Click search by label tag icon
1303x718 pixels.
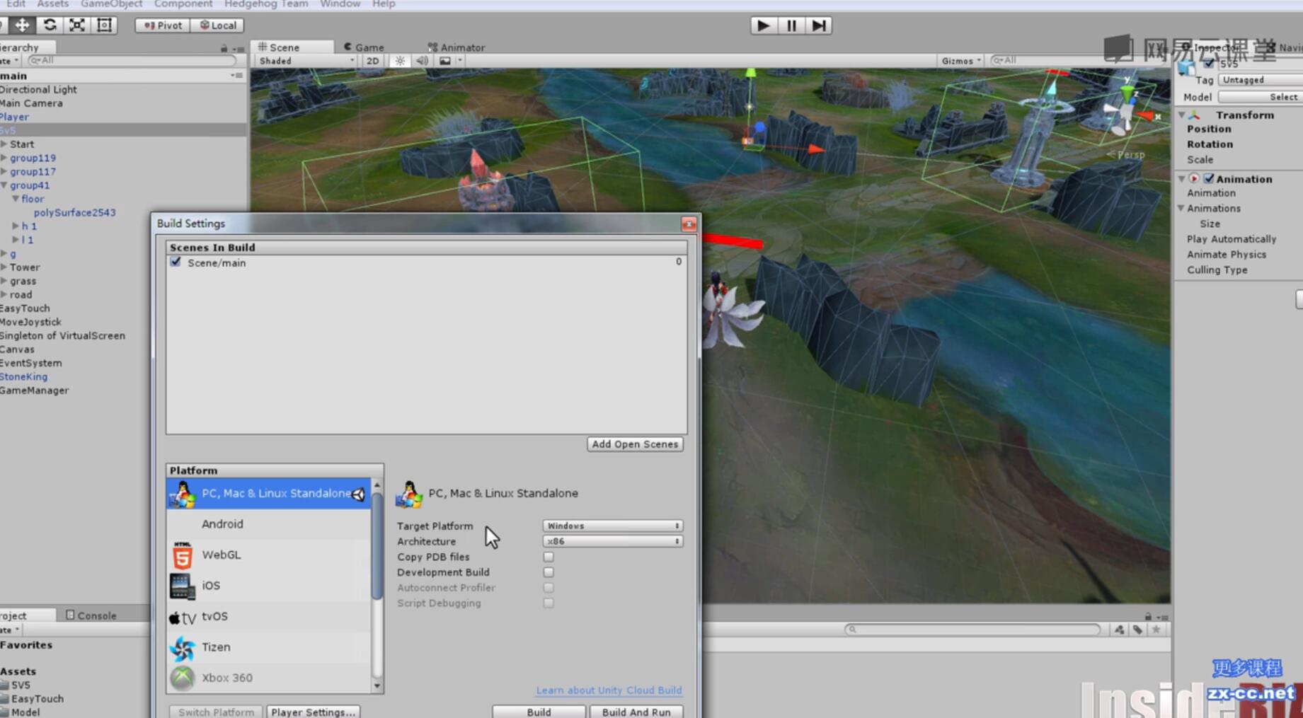[1137, 630]
